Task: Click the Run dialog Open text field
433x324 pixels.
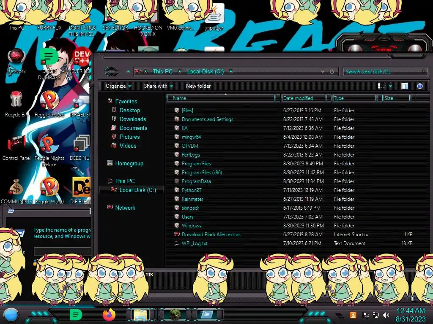Action: point(63,251)
